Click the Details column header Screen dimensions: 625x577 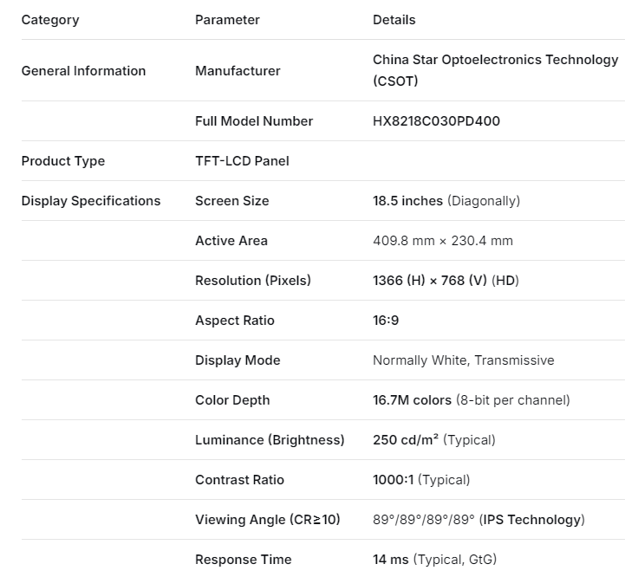tap(394, 20)
